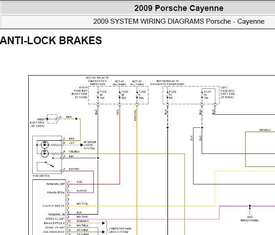Click the MB23 left side of dash connector
Image resolution: width=275 pixels, height=235 pixels.
pos(52,119)
